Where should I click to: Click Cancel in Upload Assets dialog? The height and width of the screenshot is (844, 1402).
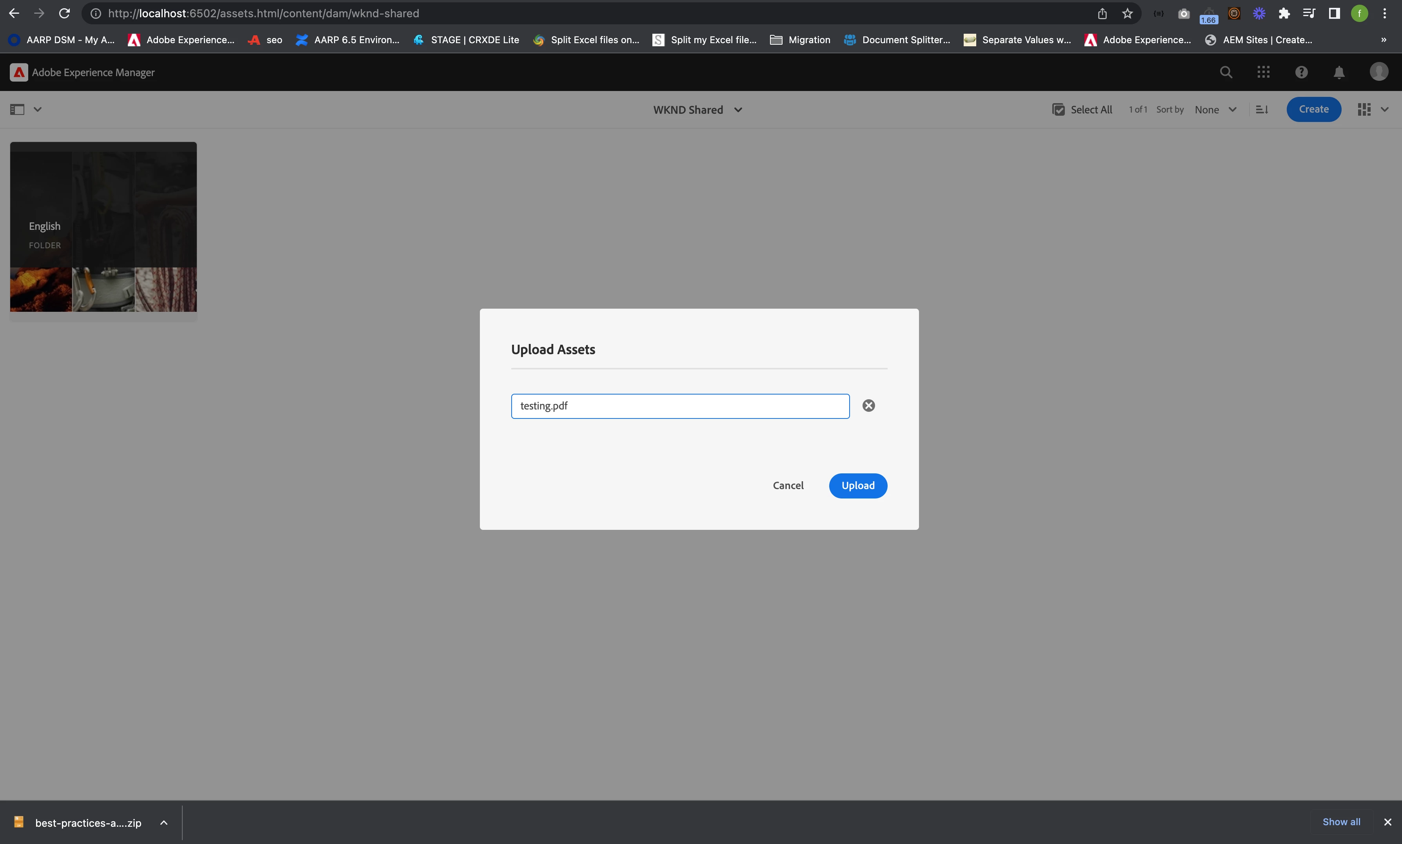click(787, 485)
